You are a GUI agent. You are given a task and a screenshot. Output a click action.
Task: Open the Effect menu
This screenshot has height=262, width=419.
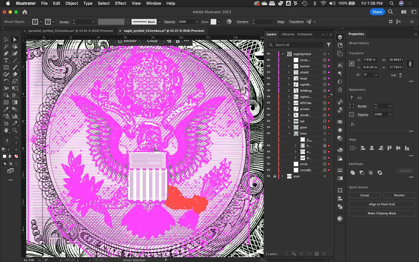click(x=121, y=3)
